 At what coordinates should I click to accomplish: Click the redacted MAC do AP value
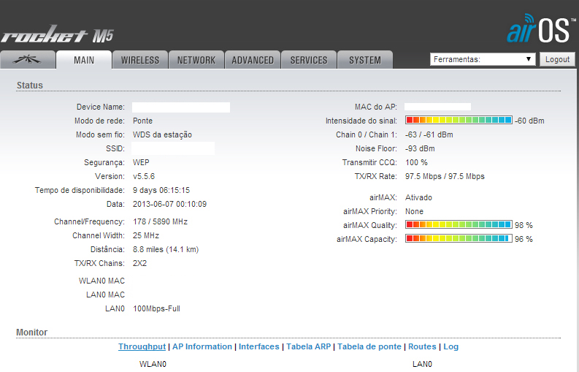pos(437,107)
